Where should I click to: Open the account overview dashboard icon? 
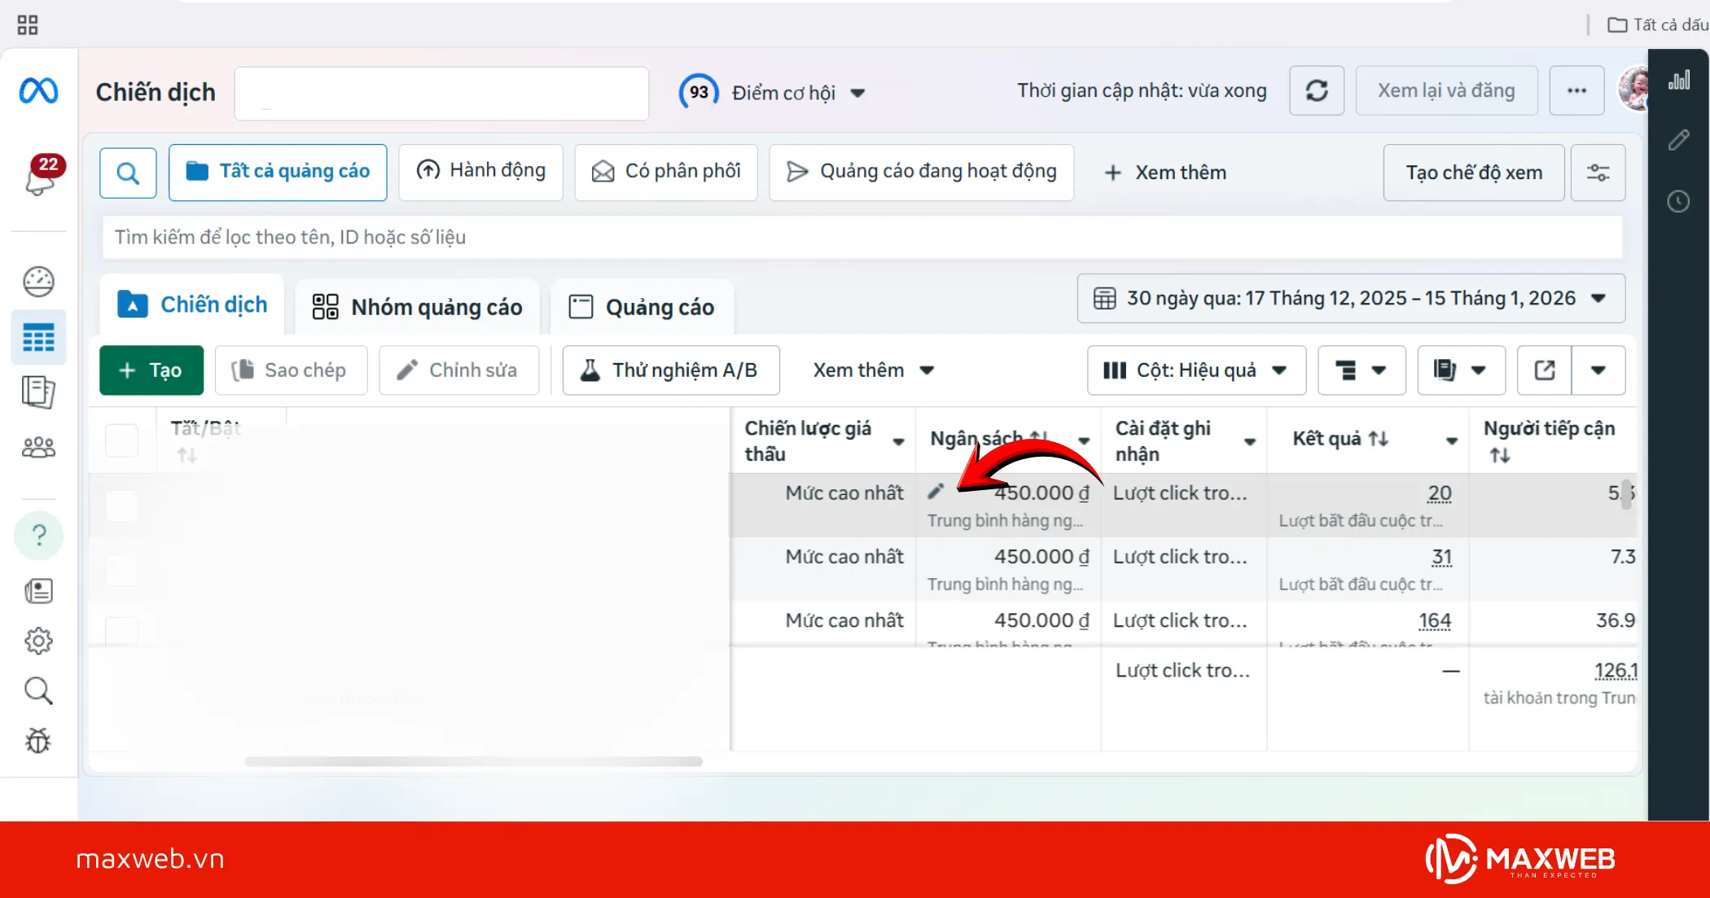click(x=38, y=282)
